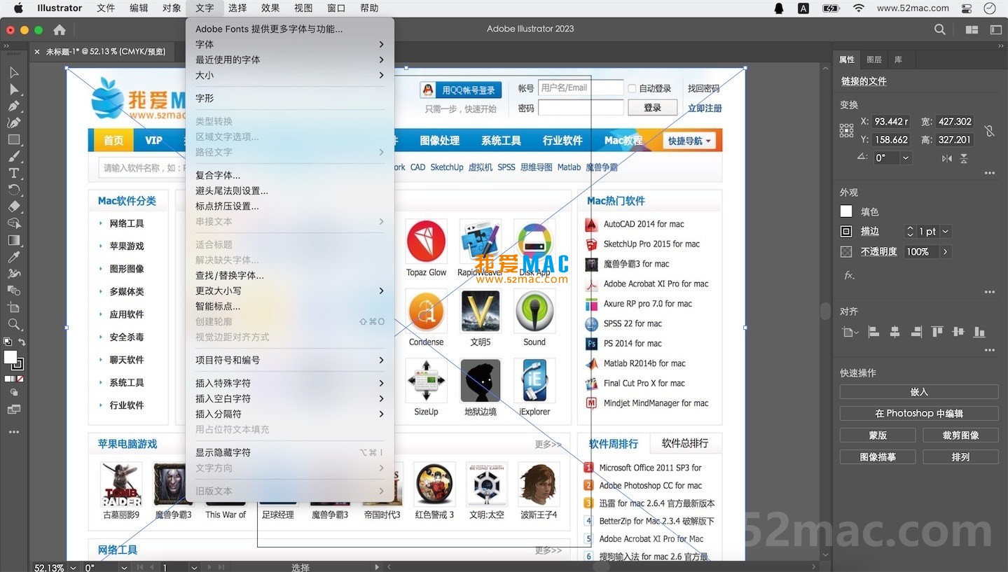Viewport: 1008px width, 572px height.
Task: Select None fill mode under swatches
Action: click(x=20, y=379)
